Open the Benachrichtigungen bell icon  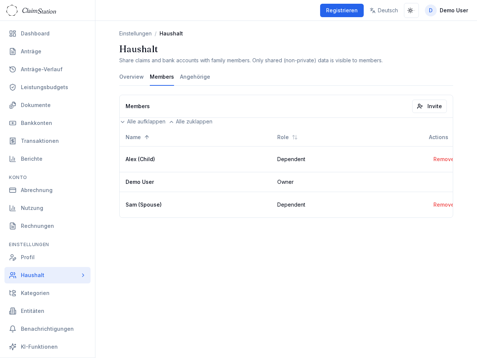click(x=13, y=329)
